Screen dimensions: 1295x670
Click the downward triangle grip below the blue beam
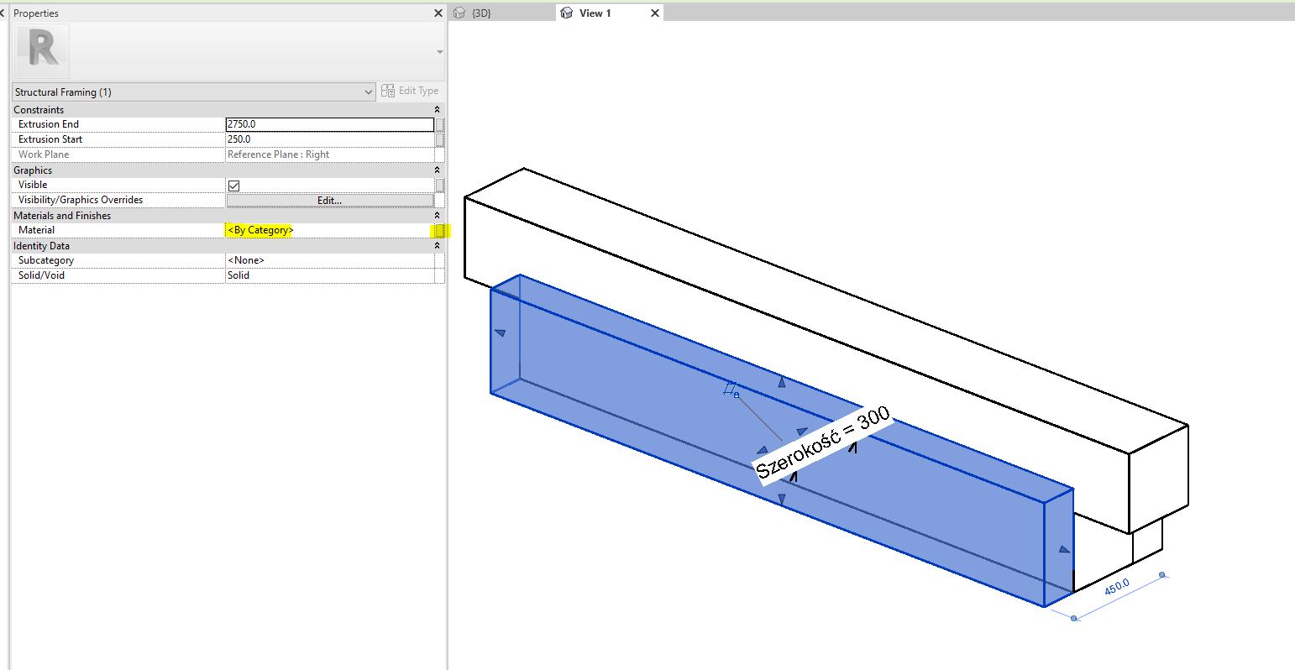tap(781, 500)
